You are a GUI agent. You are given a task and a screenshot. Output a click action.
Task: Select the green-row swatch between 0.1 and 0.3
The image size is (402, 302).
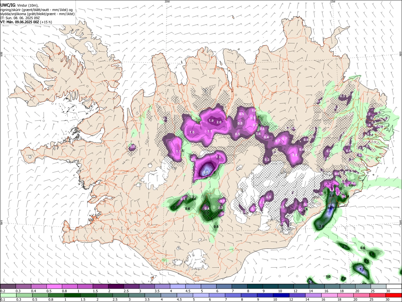tap(8, 295)
